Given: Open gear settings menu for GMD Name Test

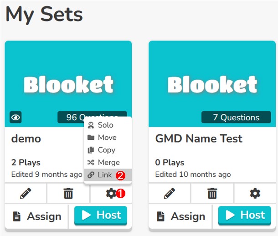Looking at the screenshot, I should point(255,193).
